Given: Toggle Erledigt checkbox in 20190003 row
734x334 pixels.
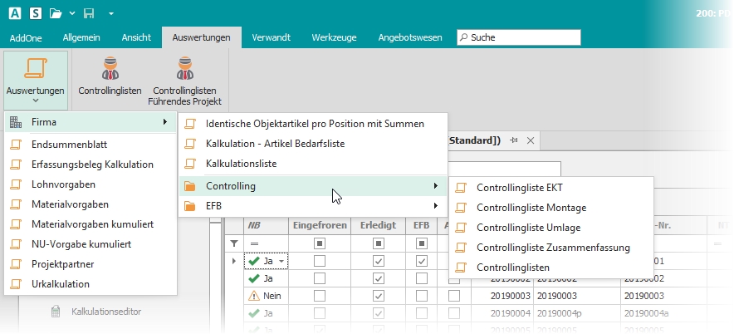Looking at the screenshot, I should click(379, 296).
